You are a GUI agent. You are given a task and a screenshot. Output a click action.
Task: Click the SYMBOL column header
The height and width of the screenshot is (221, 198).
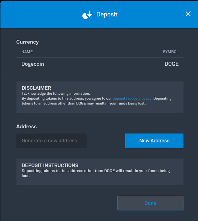click(x=171, y=52)
